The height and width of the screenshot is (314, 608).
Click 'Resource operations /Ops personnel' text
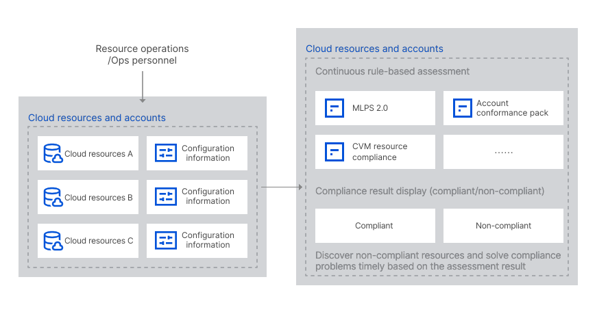[x=143, y=55]
